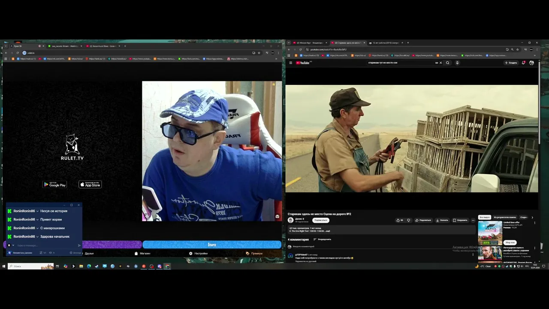Open a new tab in the rulet.tv browser

click(x=125, y=46)
